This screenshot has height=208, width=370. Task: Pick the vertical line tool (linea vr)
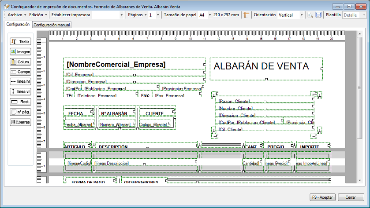tap(20, 92)
